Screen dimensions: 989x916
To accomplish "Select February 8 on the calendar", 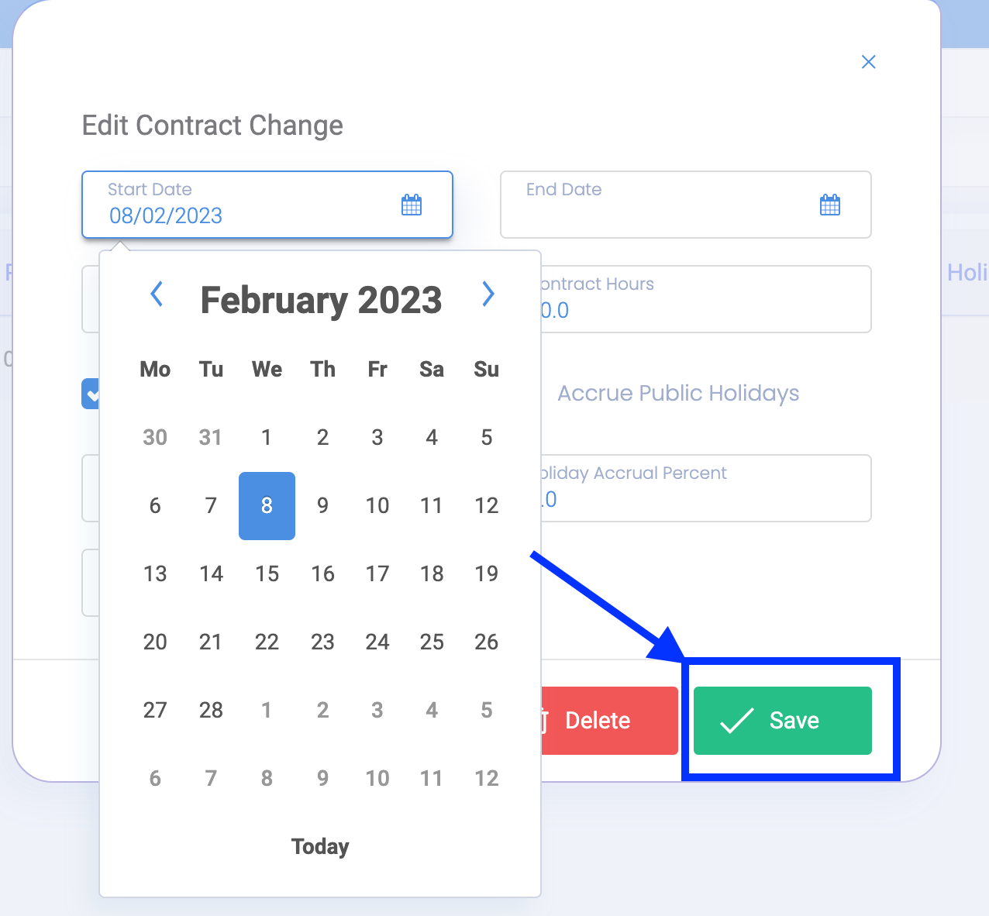I will click(267, 506).
